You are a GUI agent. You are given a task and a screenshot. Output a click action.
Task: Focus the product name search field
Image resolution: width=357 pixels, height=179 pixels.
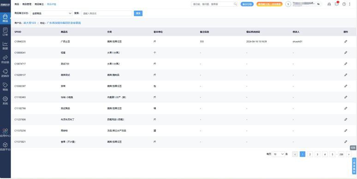[107, 13]
